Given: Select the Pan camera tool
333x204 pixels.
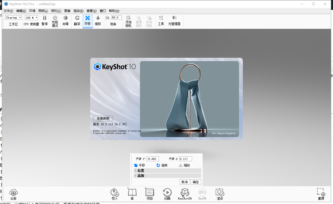Looking at the screenshot, I should 88,18.
